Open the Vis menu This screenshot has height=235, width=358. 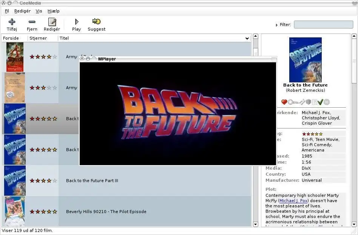coord(39,11)
